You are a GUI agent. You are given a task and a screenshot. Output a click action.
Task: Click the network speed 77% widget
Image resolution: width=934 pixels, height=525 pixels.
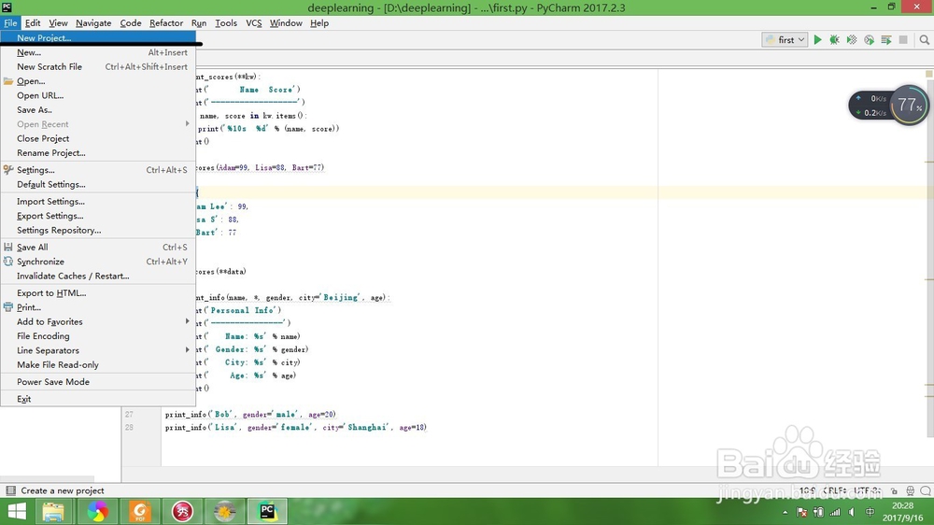tap(889, 106)
